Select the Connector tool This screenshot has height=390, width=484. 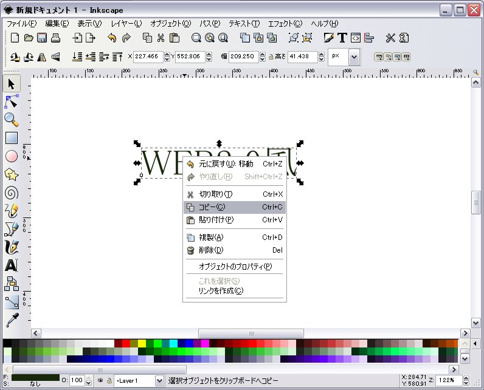pos(12,284)
